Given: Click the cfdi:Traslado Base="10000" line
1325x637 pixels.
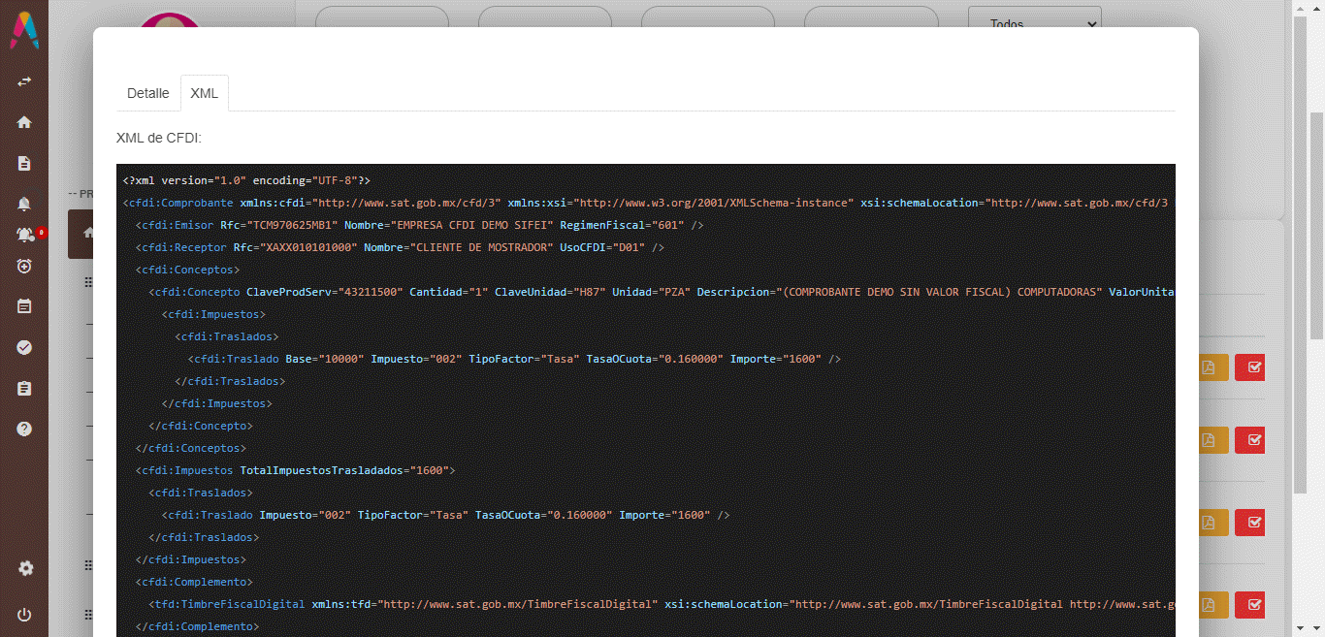Looking at the screenshot, I should click(514, 359).
